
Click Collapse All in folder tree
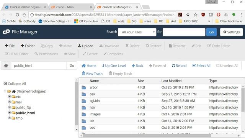[x=15, y=84]
